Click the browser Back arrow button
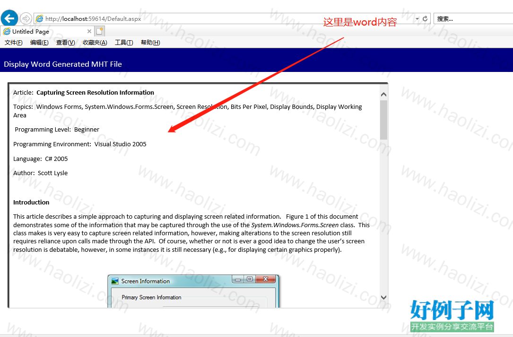Screen dimensions: 513x337 coord(9,18)
